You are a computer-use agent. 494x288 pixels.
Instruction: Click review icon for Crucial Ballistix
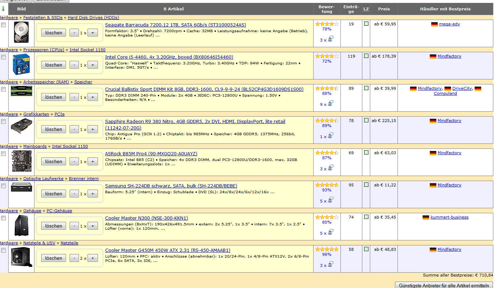330,103
